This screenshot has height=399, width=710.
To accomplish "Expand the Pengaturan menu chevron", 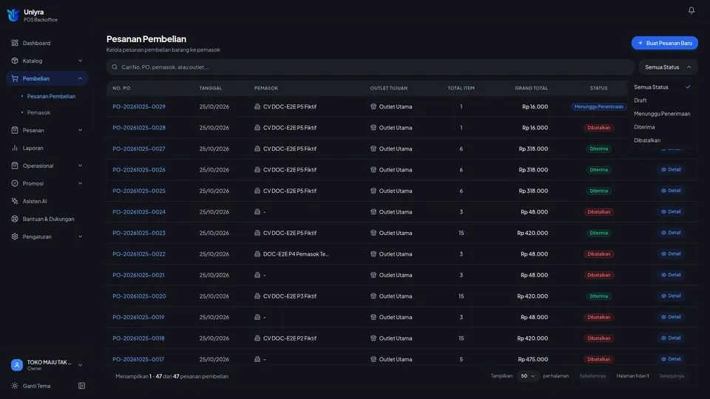I will pyautogui.click(x=80, y=236).
